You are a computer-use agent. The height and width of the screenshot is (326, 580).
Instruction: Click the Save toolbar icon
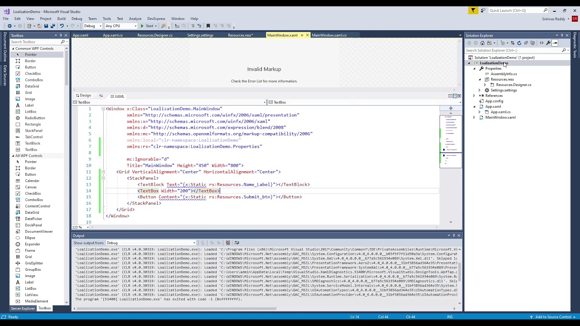pyautogui.click(x=46, y=26)
